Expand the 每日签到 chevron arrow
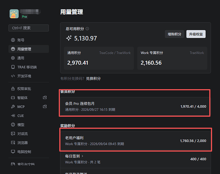The image size is (220, 174). point(83,156)
